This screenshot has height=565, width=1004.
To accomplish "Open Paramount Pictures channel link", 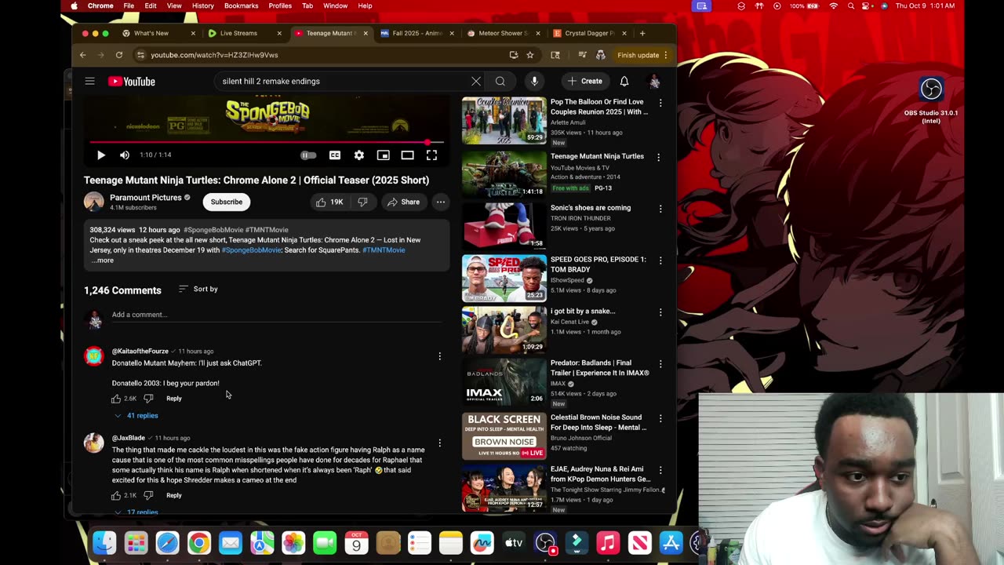I will [x=145, y=198].
